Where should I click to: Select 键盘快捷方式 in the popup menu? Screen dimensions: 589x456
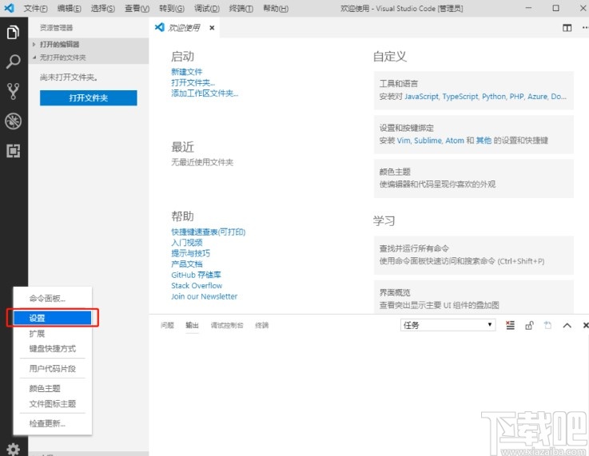[x=53, y=349]
